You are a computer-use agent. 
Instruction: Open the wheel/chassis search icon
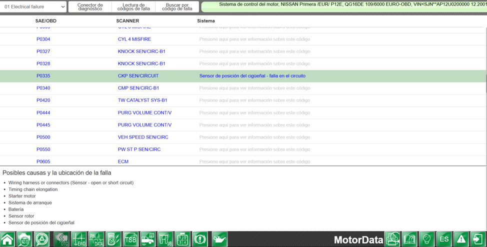41,239
